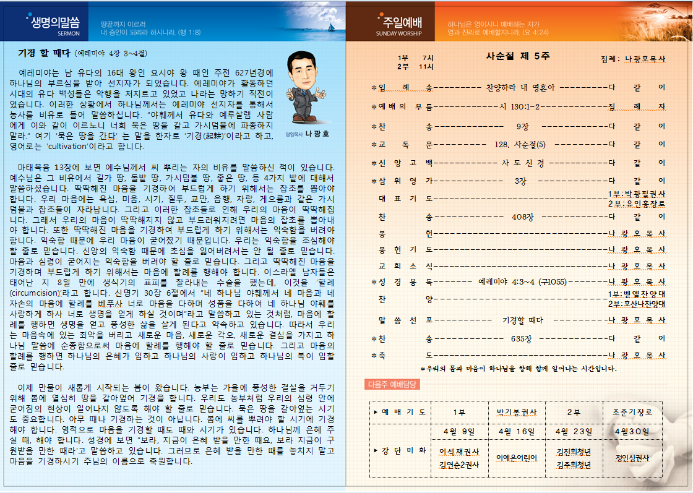This screenshot has width=693, height=493.
Task: Click the '교회소식' row label
Action: (405, 267)
